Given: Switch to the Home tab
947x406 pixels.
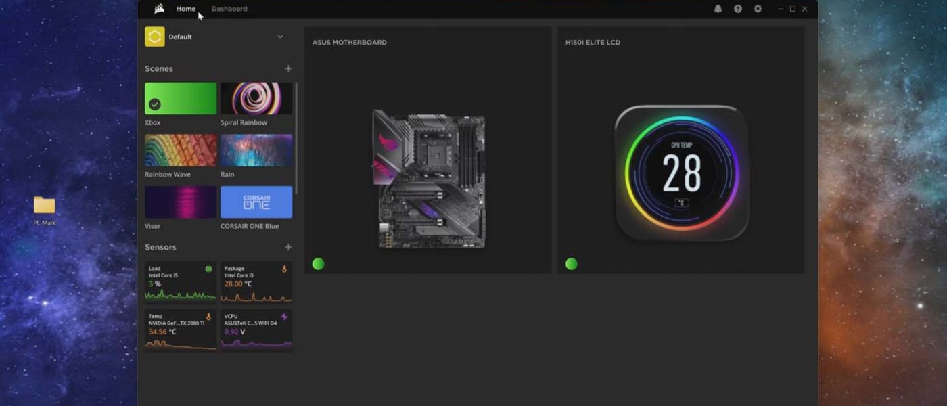Looking at the screenshot, I should pyautogui.click(x=186, y=9).
